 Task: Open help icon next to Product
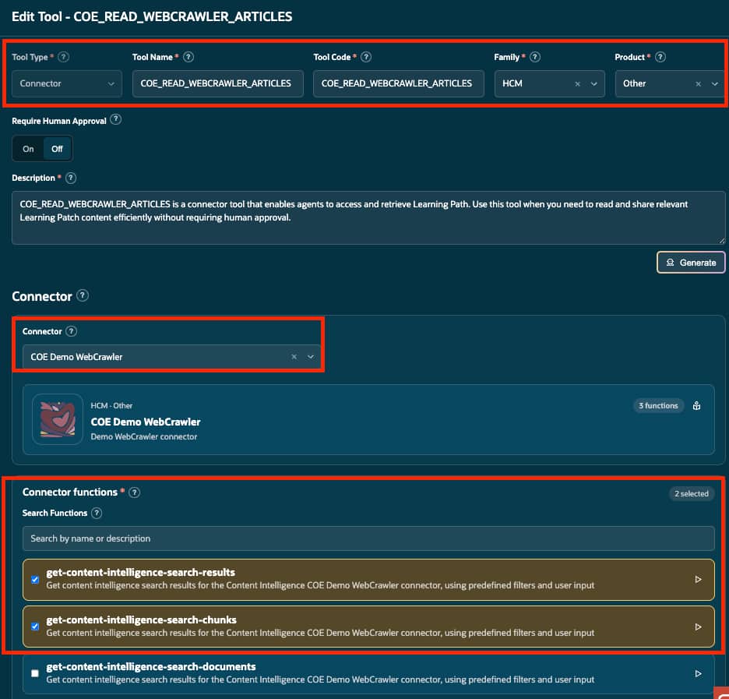(660, 57)
